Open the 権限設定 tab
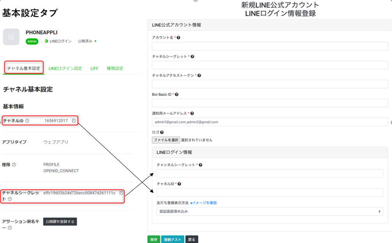The height and width of the screenshot is (243, 392). pyautogui.click(x=115, y=68)
